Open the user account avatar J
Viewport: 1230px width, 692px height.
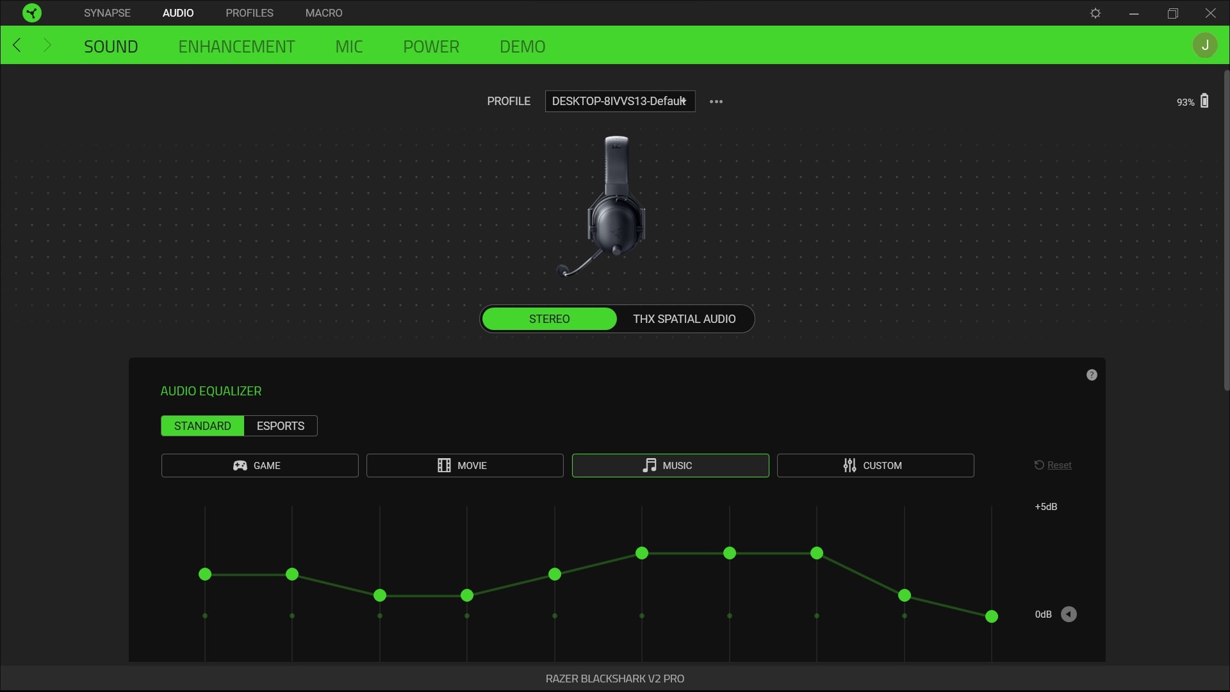coord(1205,45)
